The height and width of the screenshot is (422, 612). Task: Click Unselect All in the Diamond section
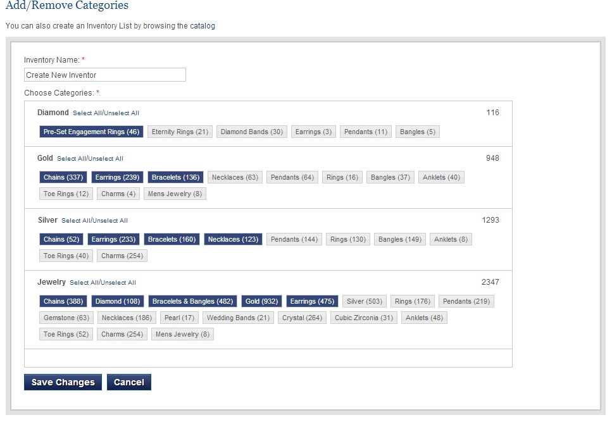tap(122, 113)
